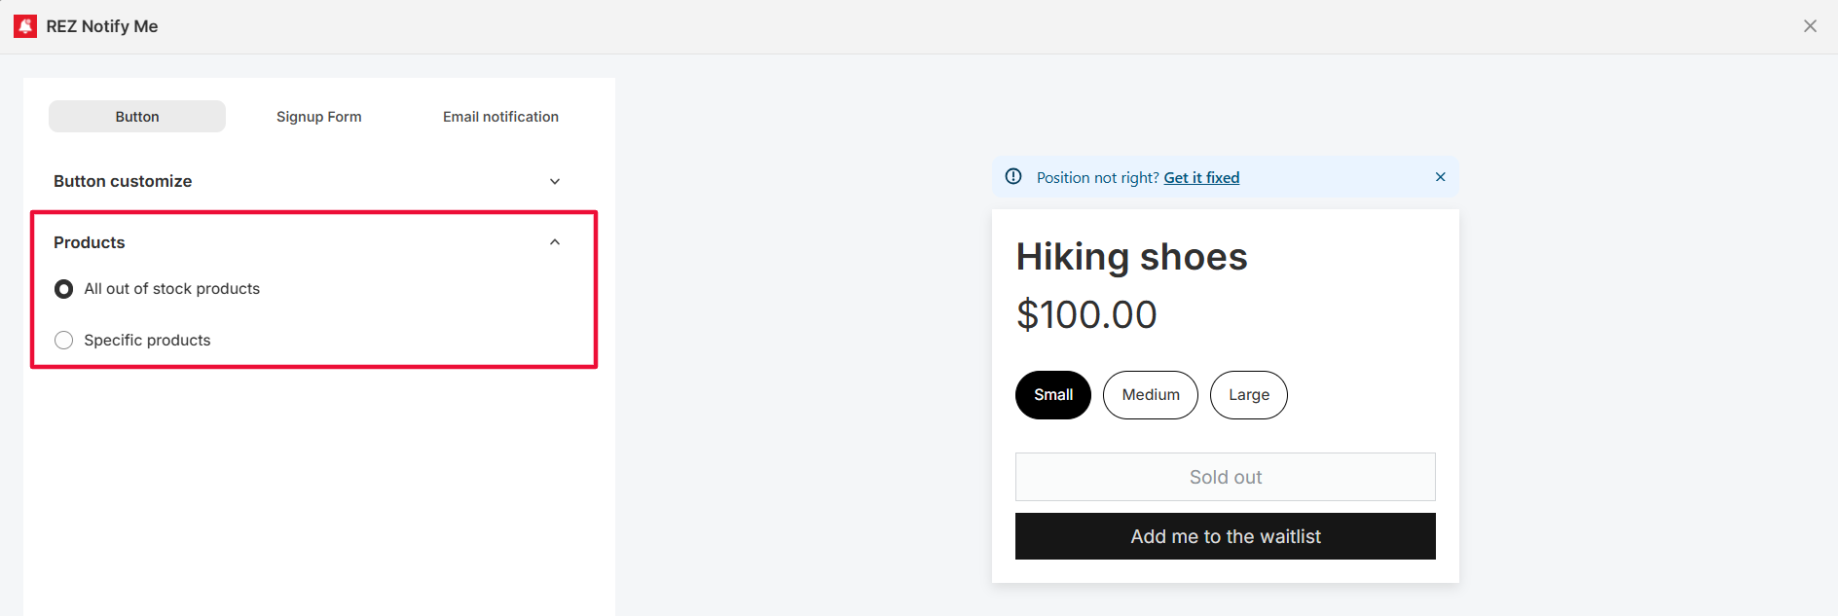Click the REZ Notify Me title text

(x=102, y=26)
